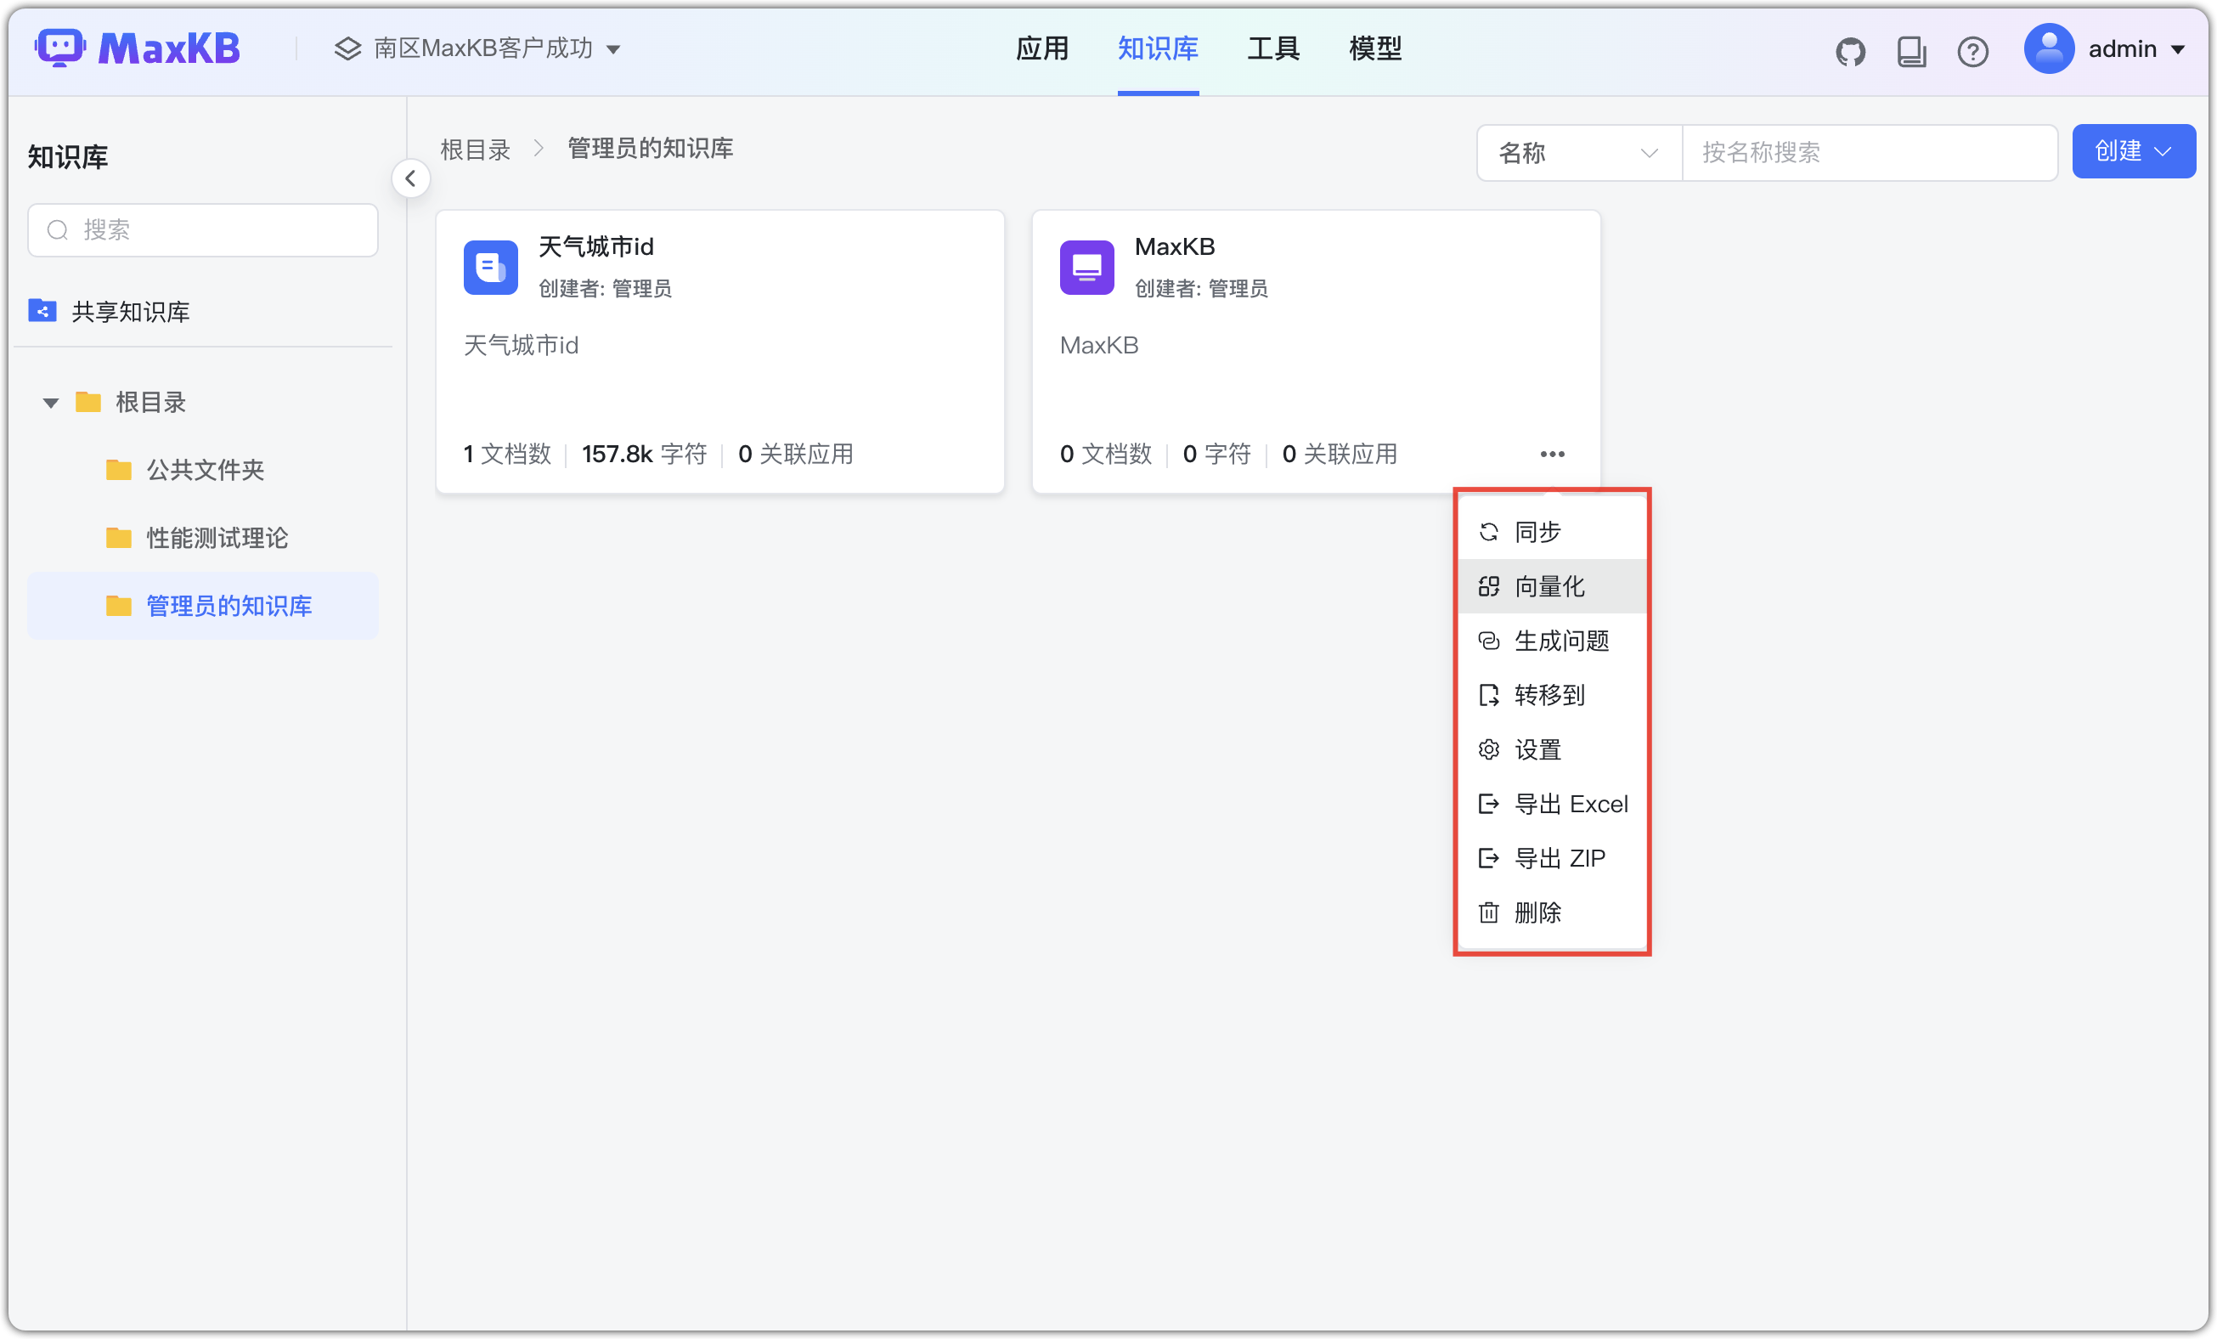Click the 公共文件夹 folder icon
Screen dimensions: 2217x1339
point(119,470)
